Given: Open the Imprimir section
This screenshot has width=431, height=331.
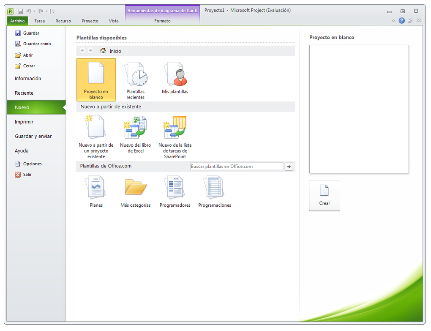Looking at the screenshot, I should (x=24, y=122).
